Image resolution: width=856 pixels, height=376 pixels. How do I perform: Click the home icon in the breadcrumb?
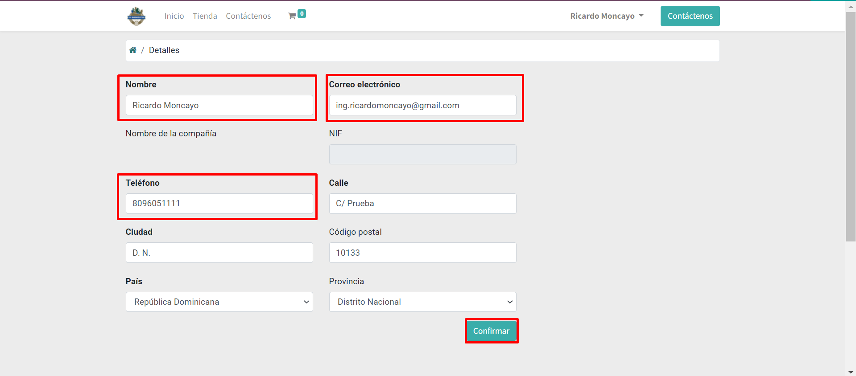(133, 50)
